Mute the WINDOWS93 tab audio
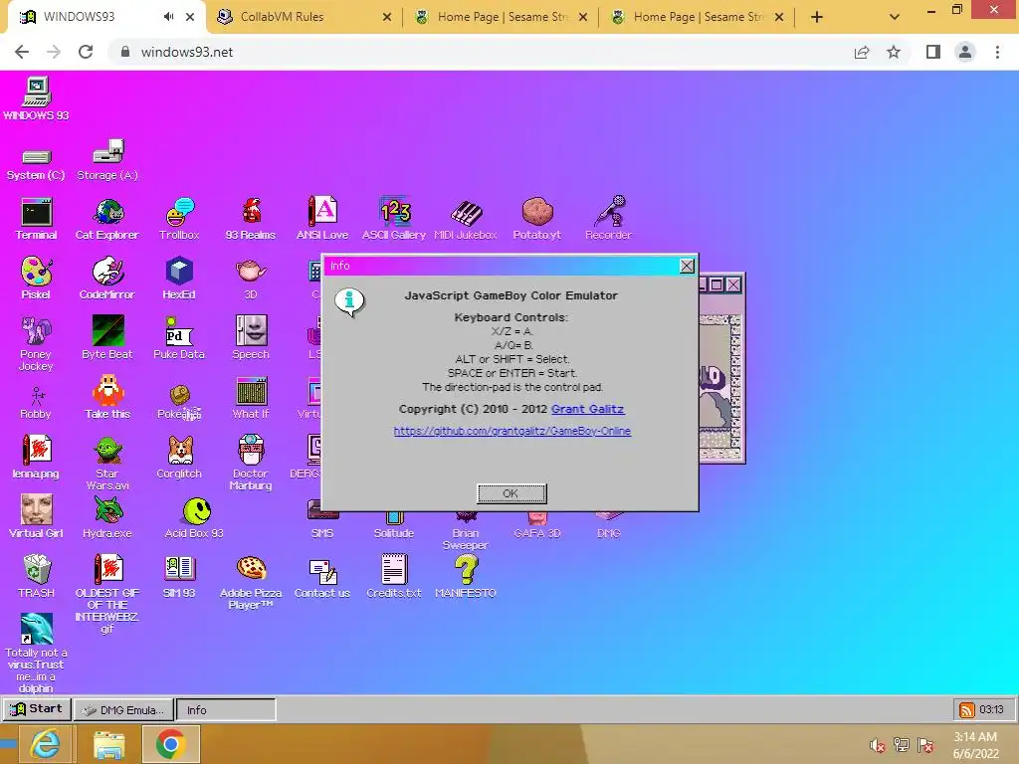The width and height of the screenshot is (1019, 764). [x=168, y=17]
